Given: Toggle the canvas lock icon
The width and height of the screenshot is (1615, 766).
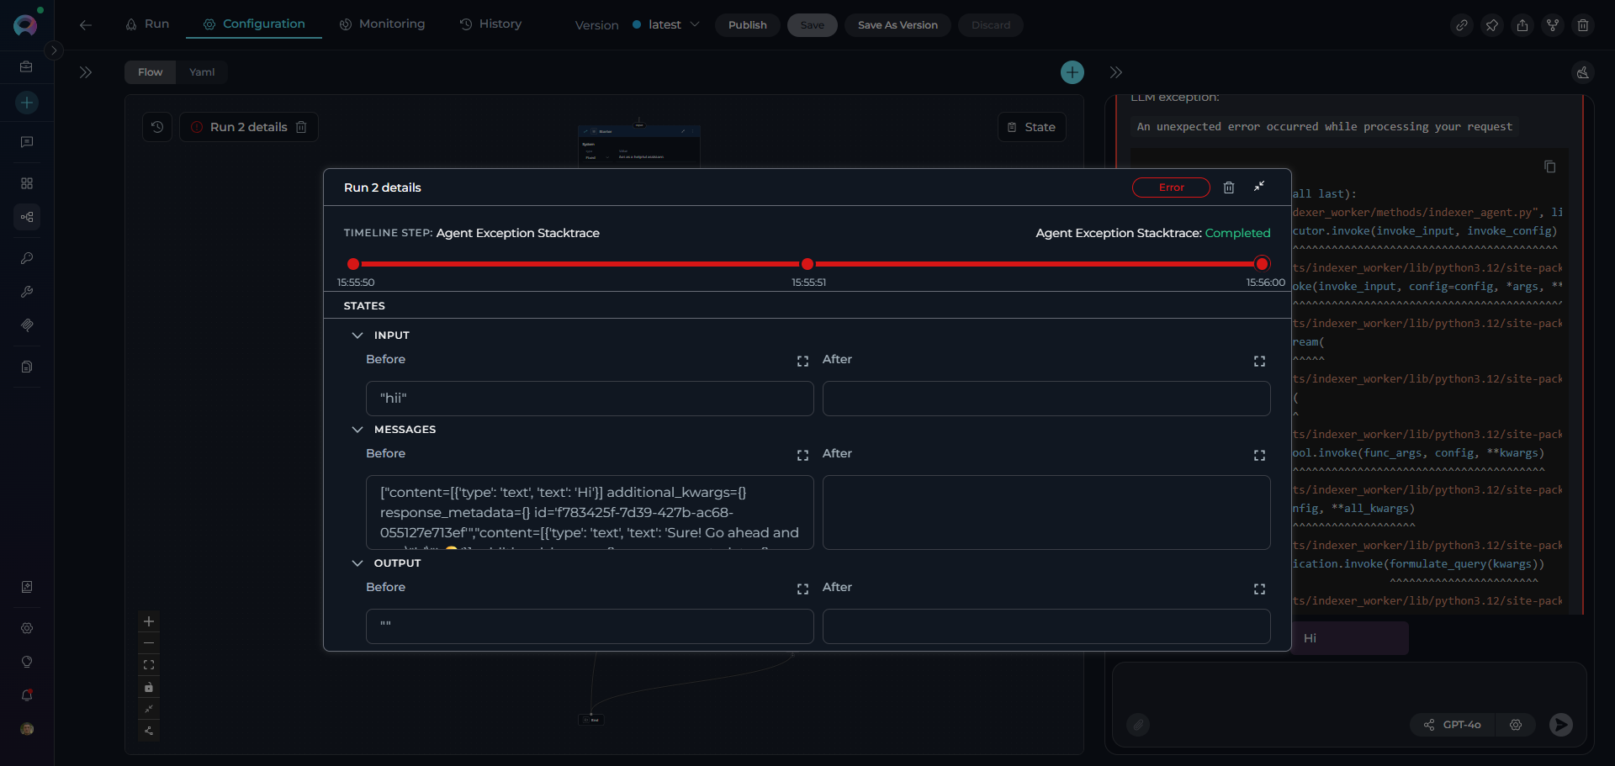Looking at the screenshot, I should [149, 687].
